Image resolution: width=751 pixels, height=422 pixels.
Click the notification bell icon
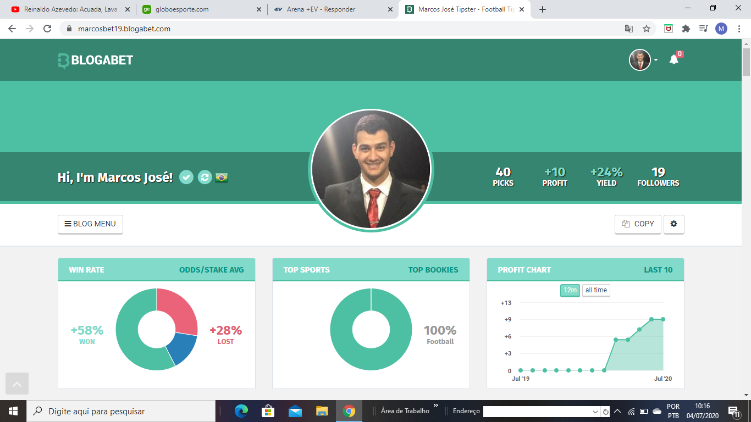673,60
